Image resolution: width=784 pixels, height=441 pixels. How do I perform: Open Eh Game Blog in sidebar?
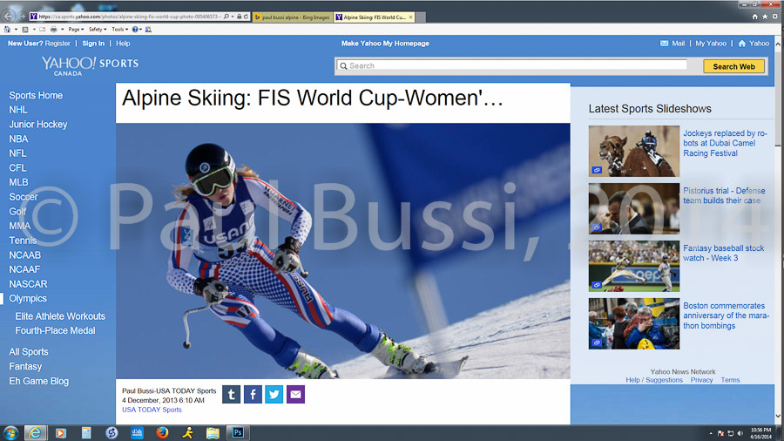tap(38, 381)
